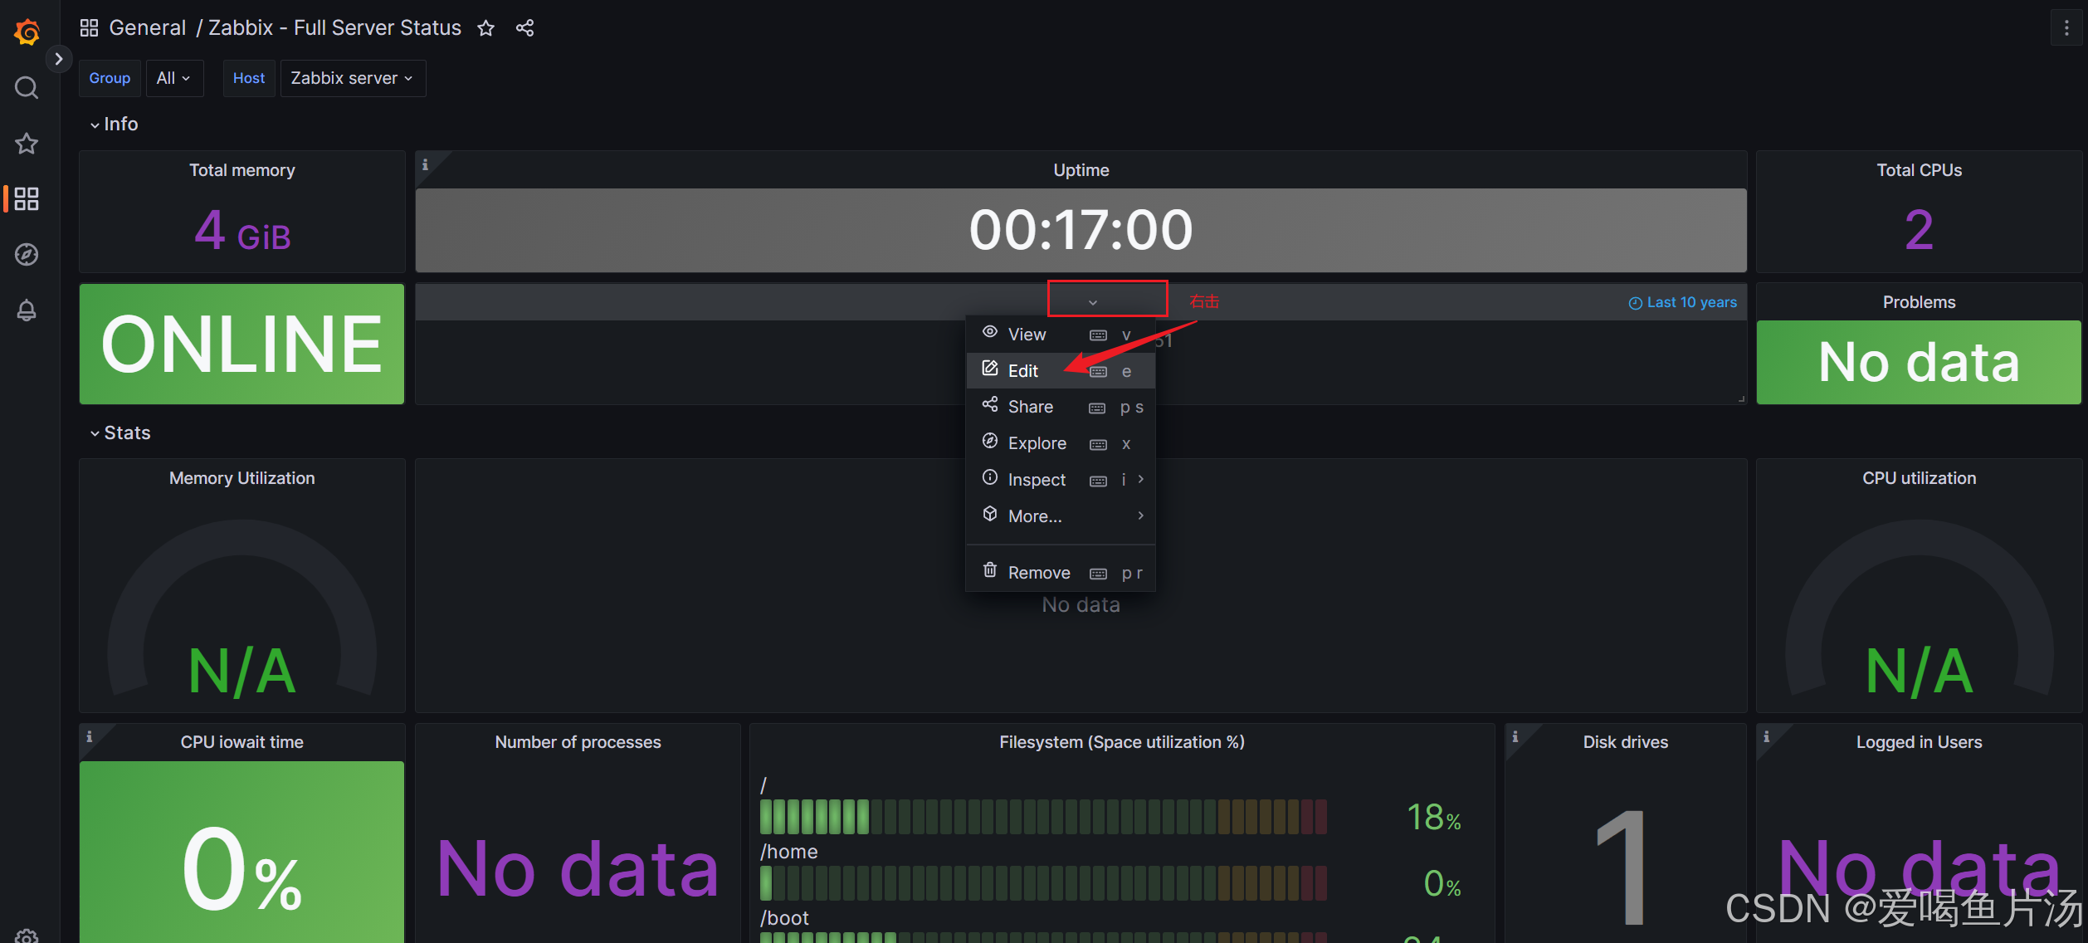Expand the sidebar with arrow toggle
This screenshot has width=2088, height=943.
[58, 59]
